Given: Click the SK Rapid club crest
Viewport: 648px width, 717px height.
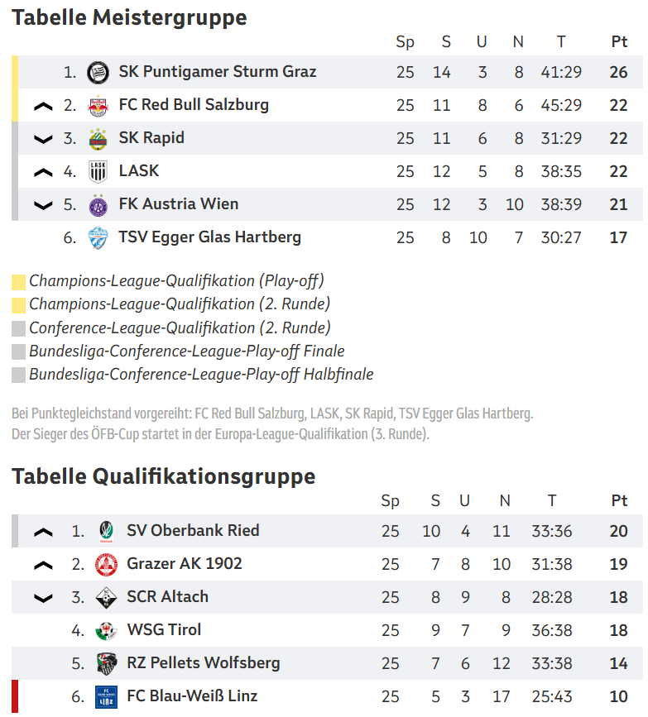Looking at the screenshot, I should [98, 139].
